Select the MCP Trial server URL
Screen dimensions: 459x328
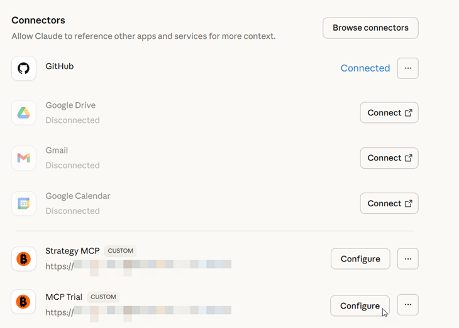click(138, 310)
